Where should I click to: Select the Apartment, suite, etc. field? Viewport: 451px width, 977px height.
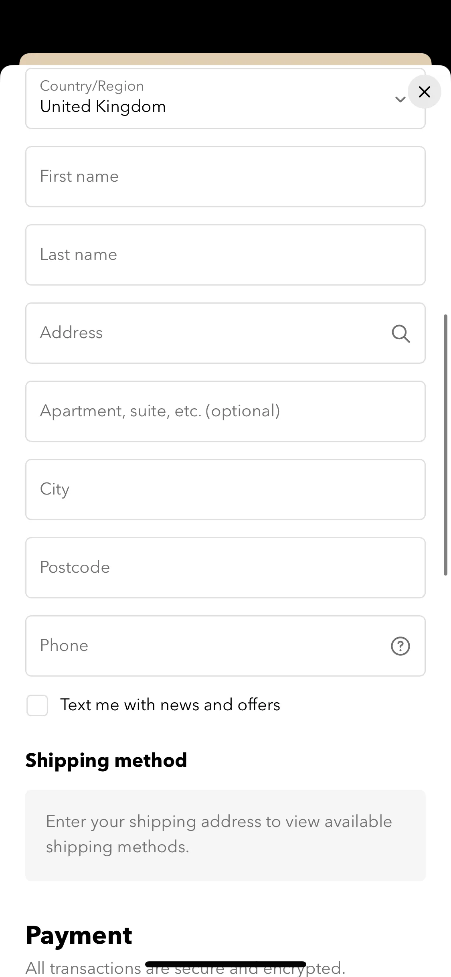[x=225, y=411]
